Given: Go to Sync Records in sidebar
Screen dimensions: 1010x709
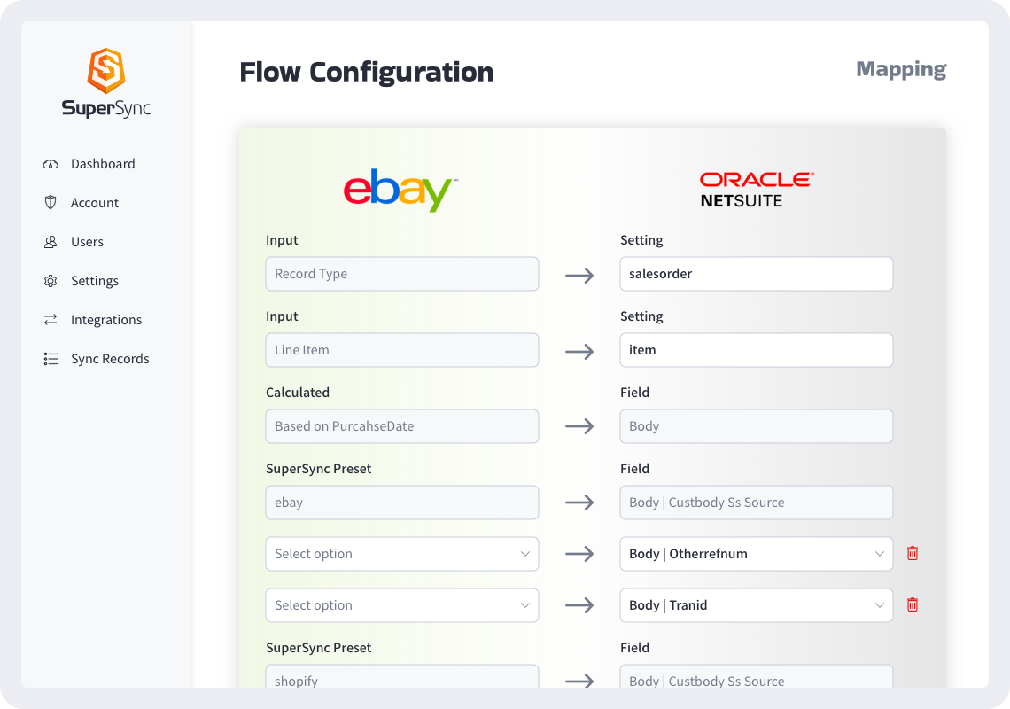Looking at the screenshot, I should pyautogui.click(x=110, y=359).
